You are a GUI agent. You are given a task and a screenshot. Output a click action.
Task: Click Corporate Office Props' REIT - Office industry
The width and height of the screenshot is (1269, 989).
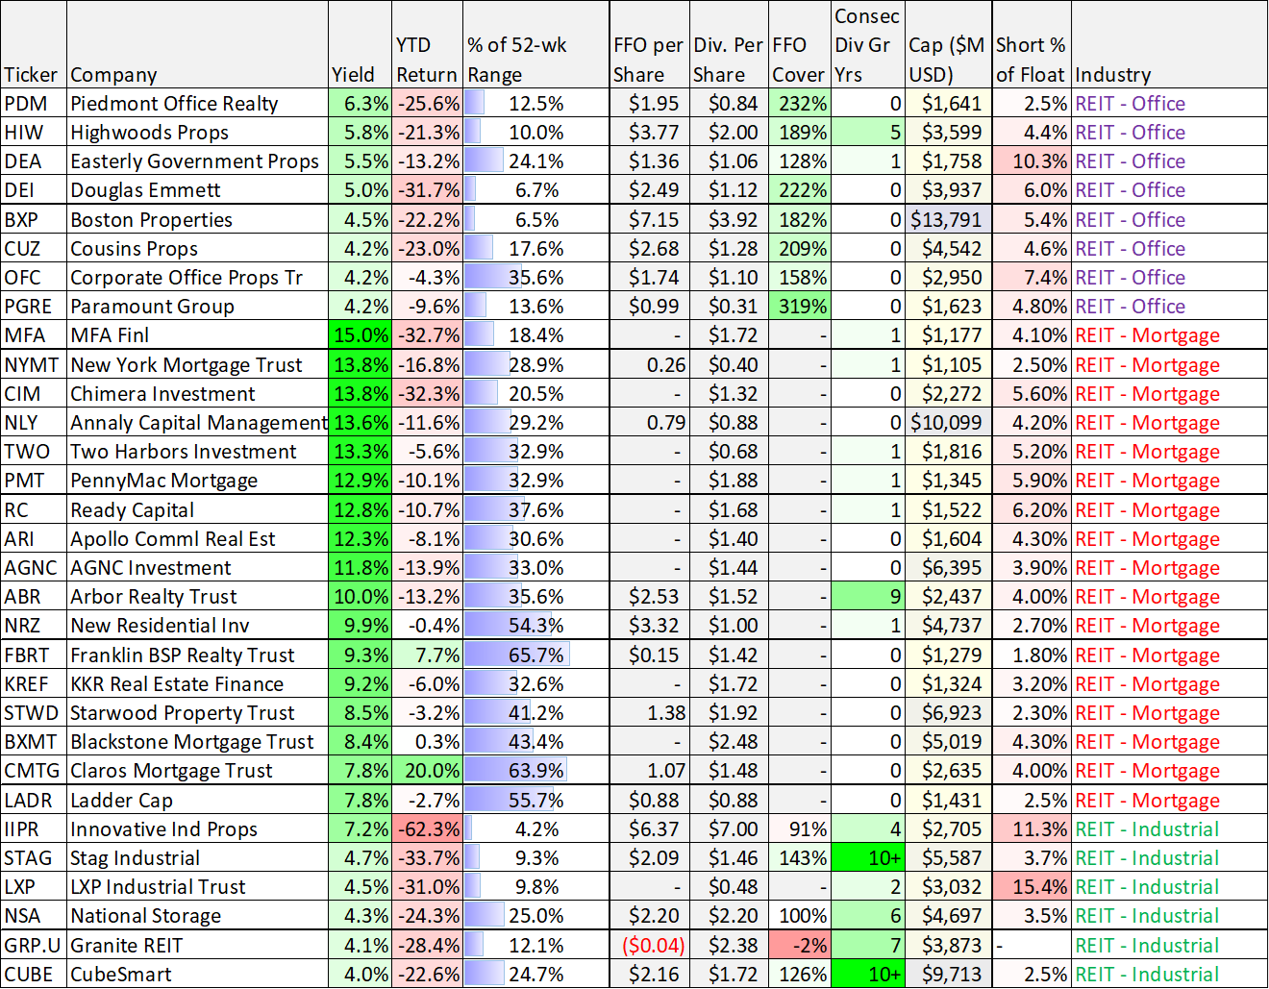coord(1169,278)
